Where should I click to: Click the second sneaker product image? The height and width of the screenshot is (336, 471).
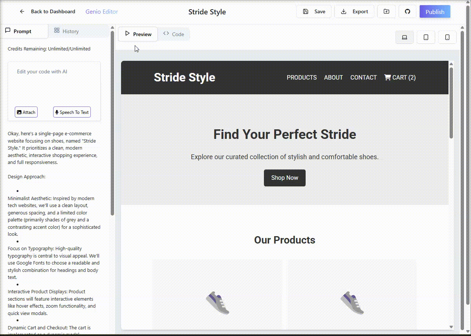click(352, 303)
